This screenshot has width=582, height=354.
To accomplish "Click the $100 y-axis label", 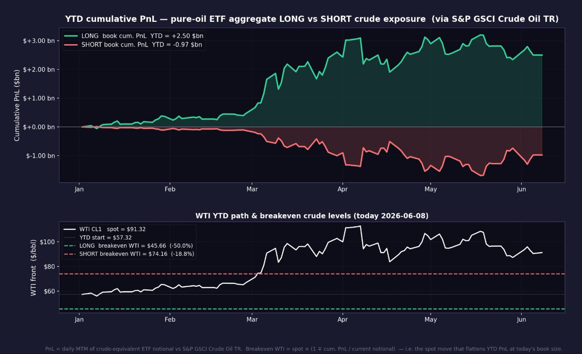I will (48, 242).
